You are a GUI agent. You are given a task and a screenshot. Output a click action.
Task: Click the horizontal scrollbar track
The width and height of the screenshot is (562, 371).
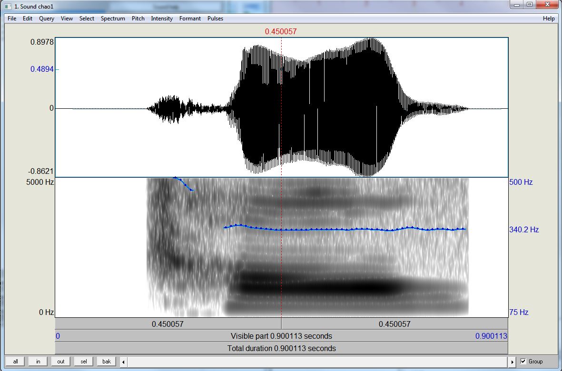pyautogui.click(x=317, y=361)
